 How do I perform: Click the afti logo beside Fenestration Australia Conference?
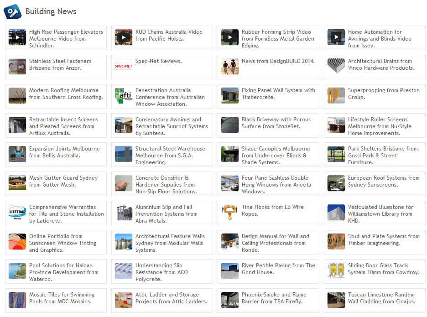pos(124,95)
